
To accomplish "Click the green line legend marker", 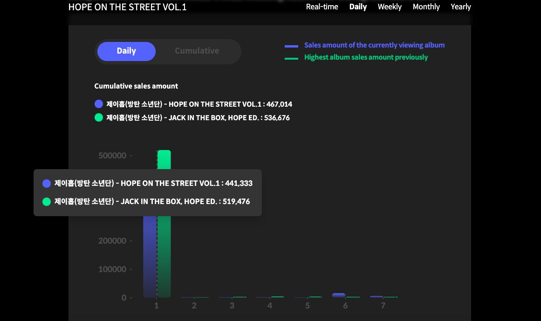I will (x=291, y=58).
